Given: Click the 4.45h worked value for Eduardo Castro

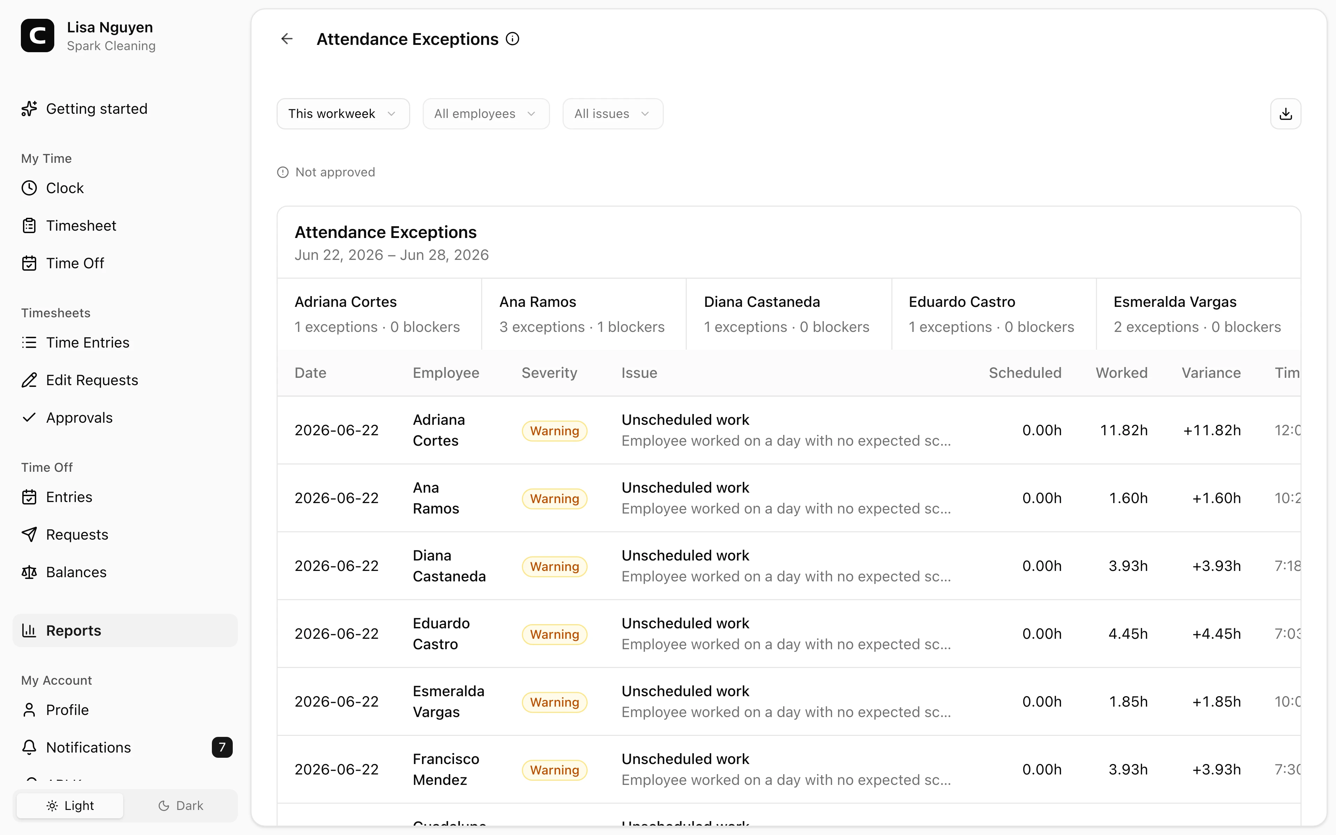Looking at the screenshot, I should [x=1128, y=634].
